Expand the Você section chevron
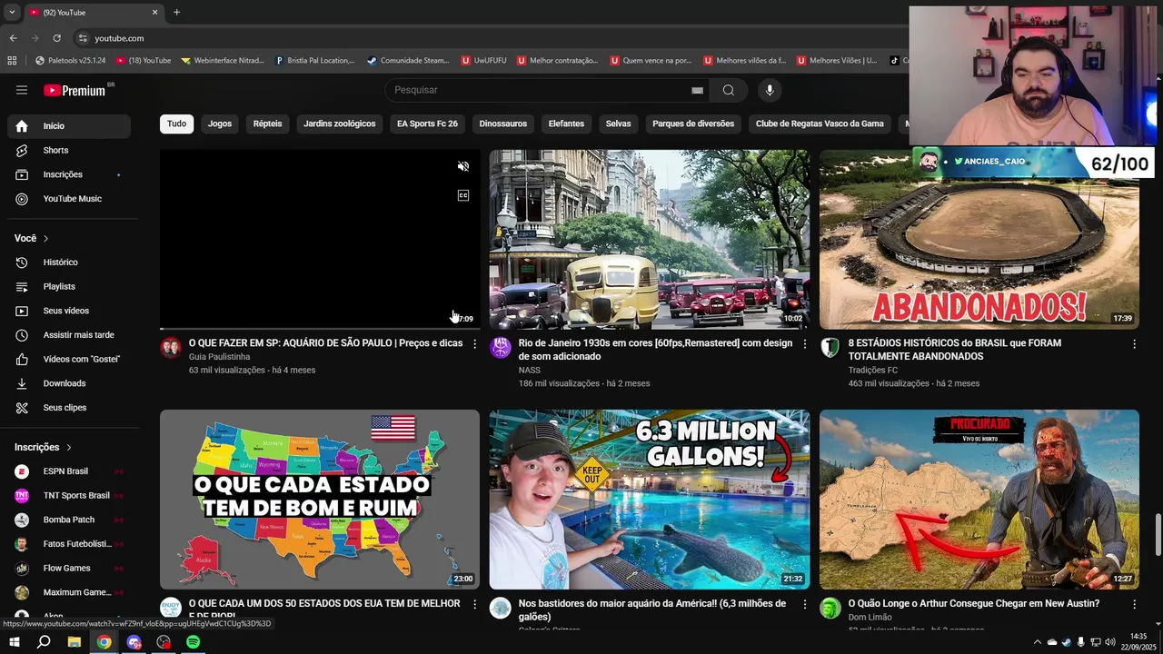The height and width of the screenshot is (654, 1163). point(45,238)
